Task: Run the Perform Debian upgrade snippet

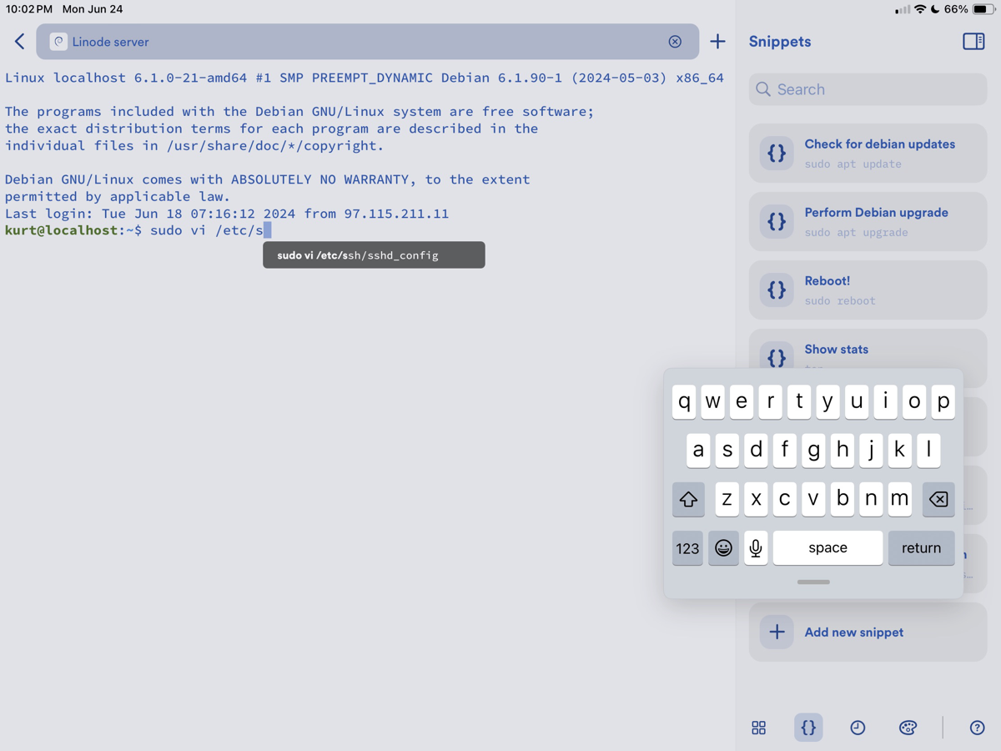Action: (x=868, y=222)
